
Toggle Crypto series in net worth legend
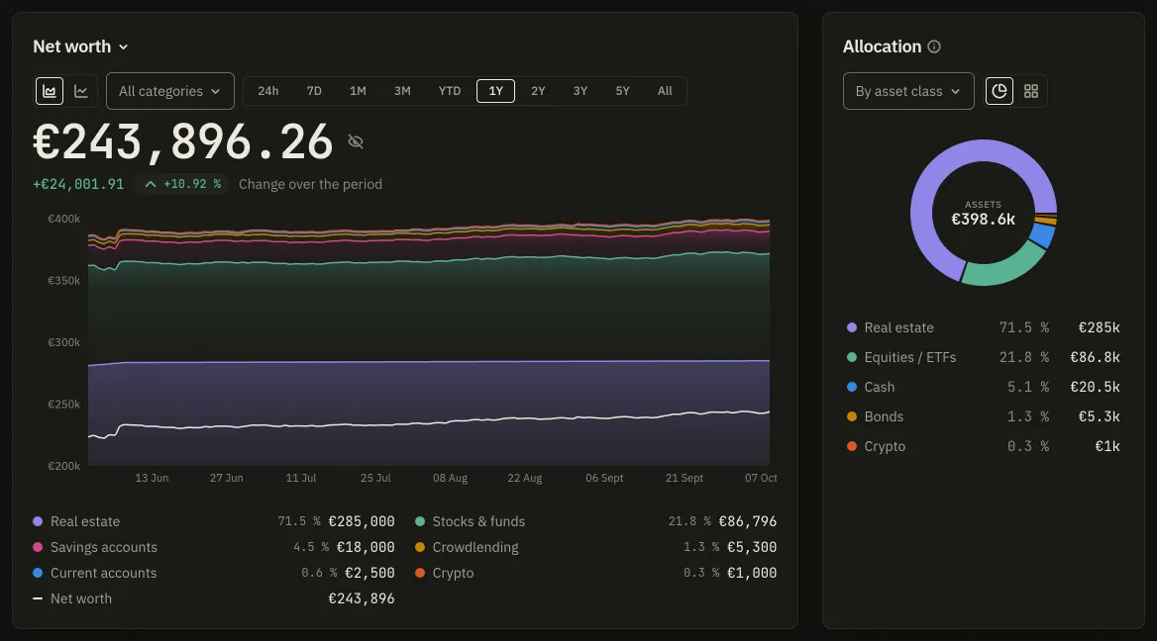click(596, 573)
